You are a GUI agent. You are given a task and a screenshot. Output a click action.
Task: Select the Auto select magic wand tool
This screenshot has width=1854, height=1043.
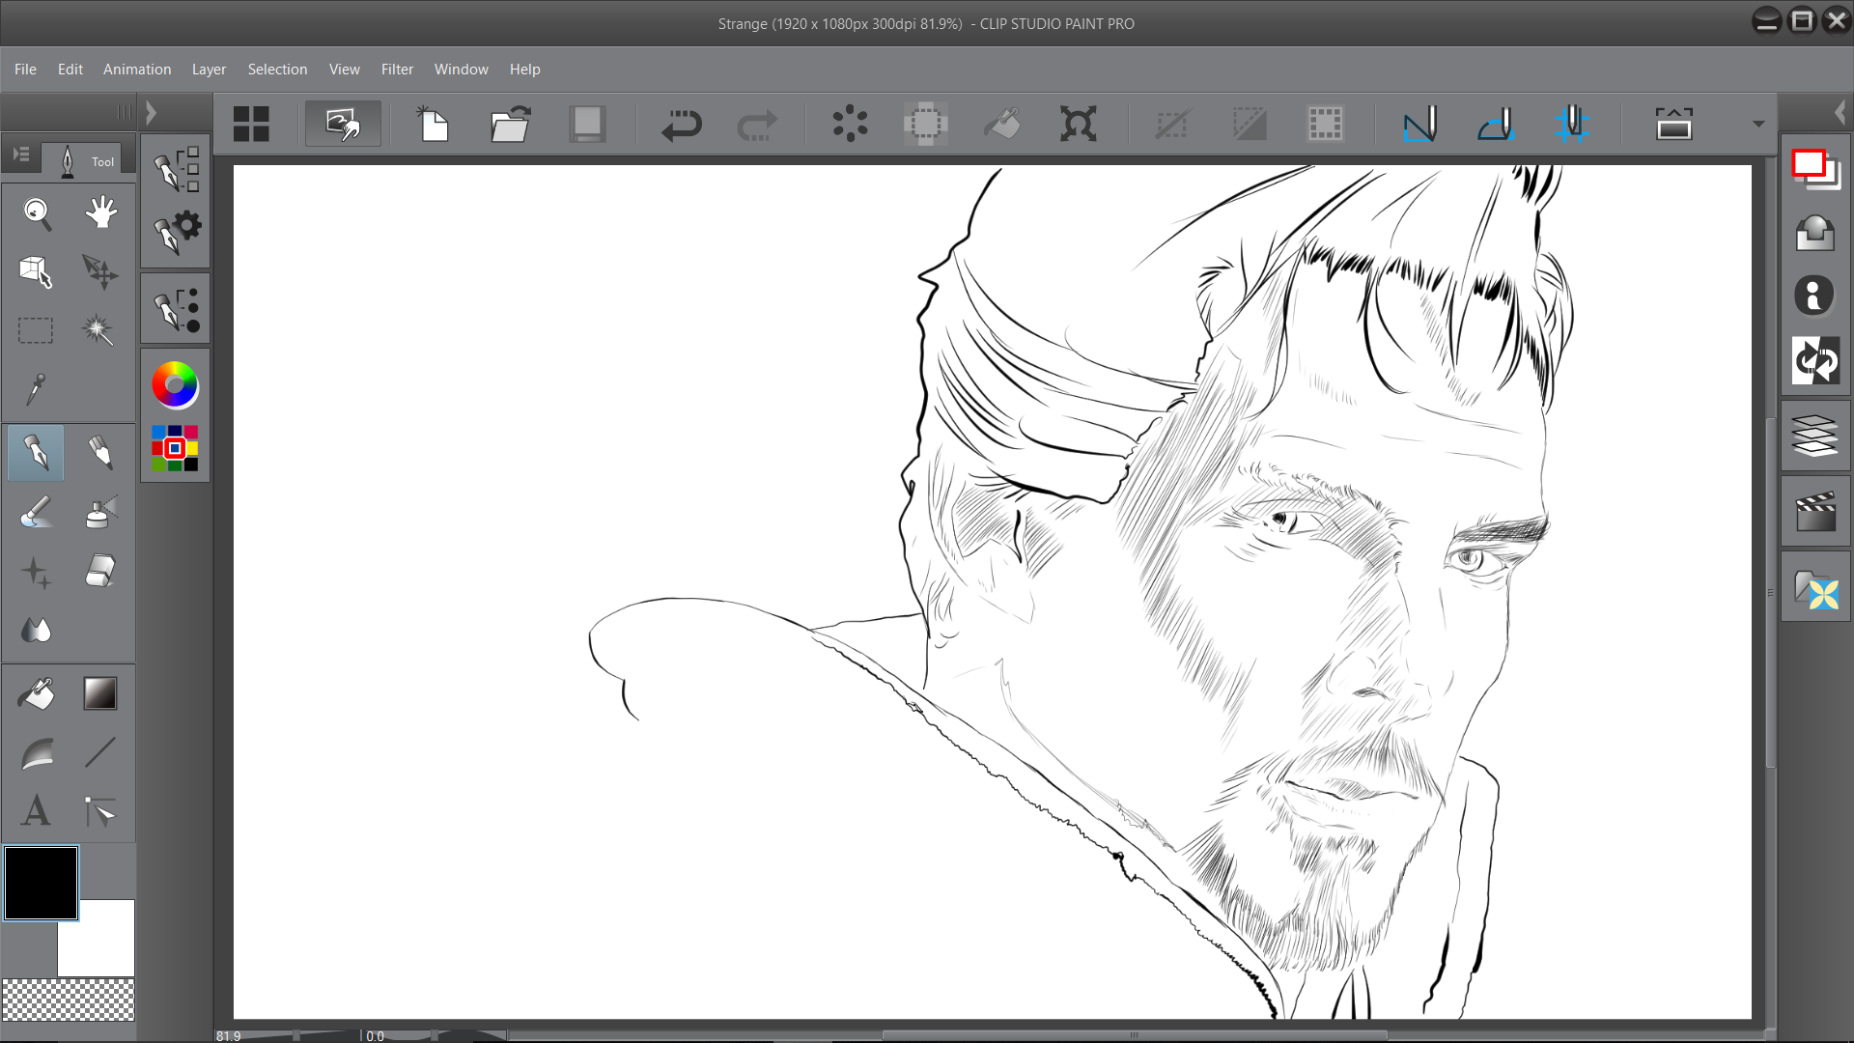tap(100, 330)
